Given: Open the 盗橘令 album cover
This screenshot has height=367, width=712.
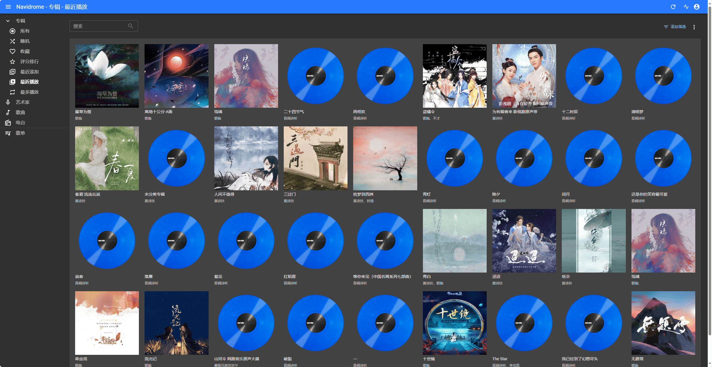Looking at the screenshot, I should pos(455,76).
